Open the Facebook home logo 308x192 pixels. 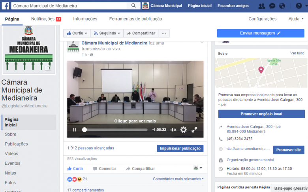[5, 6]
